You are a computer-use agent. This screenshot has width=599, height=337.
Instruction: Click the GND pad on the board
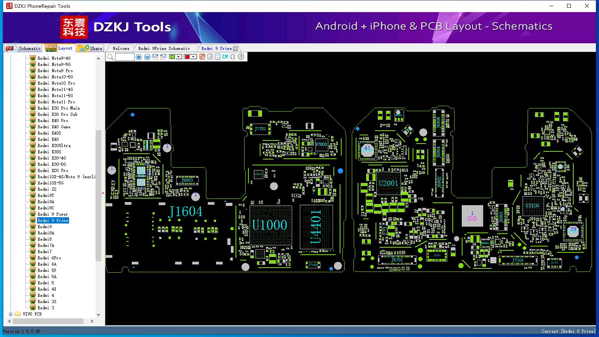472,216
